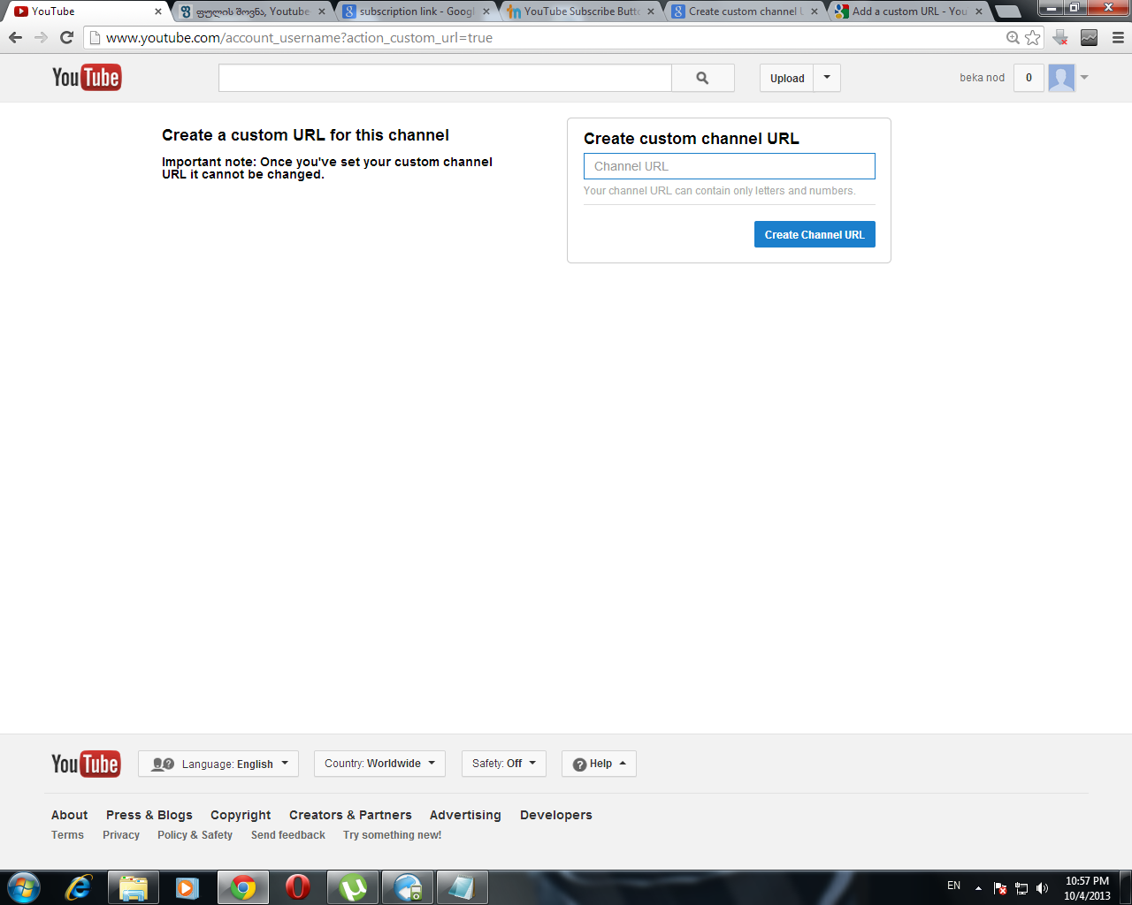Click the EN input language indicator

tap(953, 886)
